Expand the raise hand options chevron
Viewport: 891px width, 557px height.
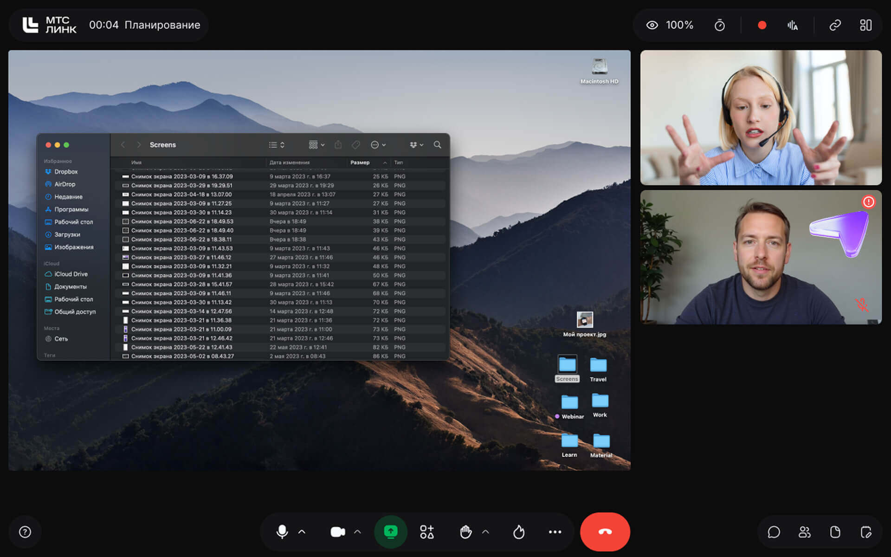[x=485, y=532]
